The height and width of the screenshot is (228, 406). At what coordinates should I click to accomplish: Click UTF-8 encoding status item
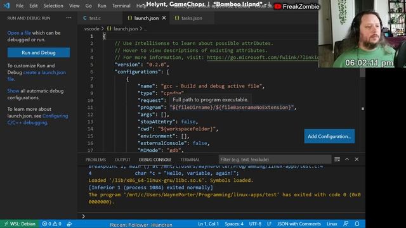point(255,224)
